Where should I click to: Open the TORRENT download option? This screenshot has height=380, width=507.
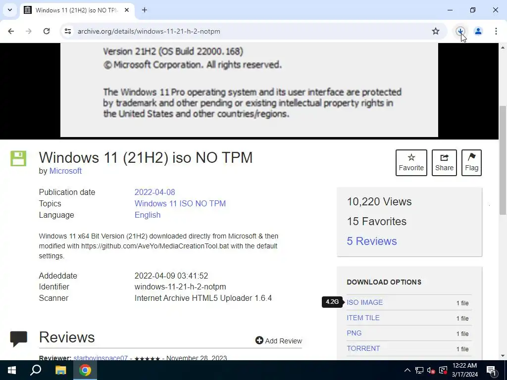[x=363, y=348]
